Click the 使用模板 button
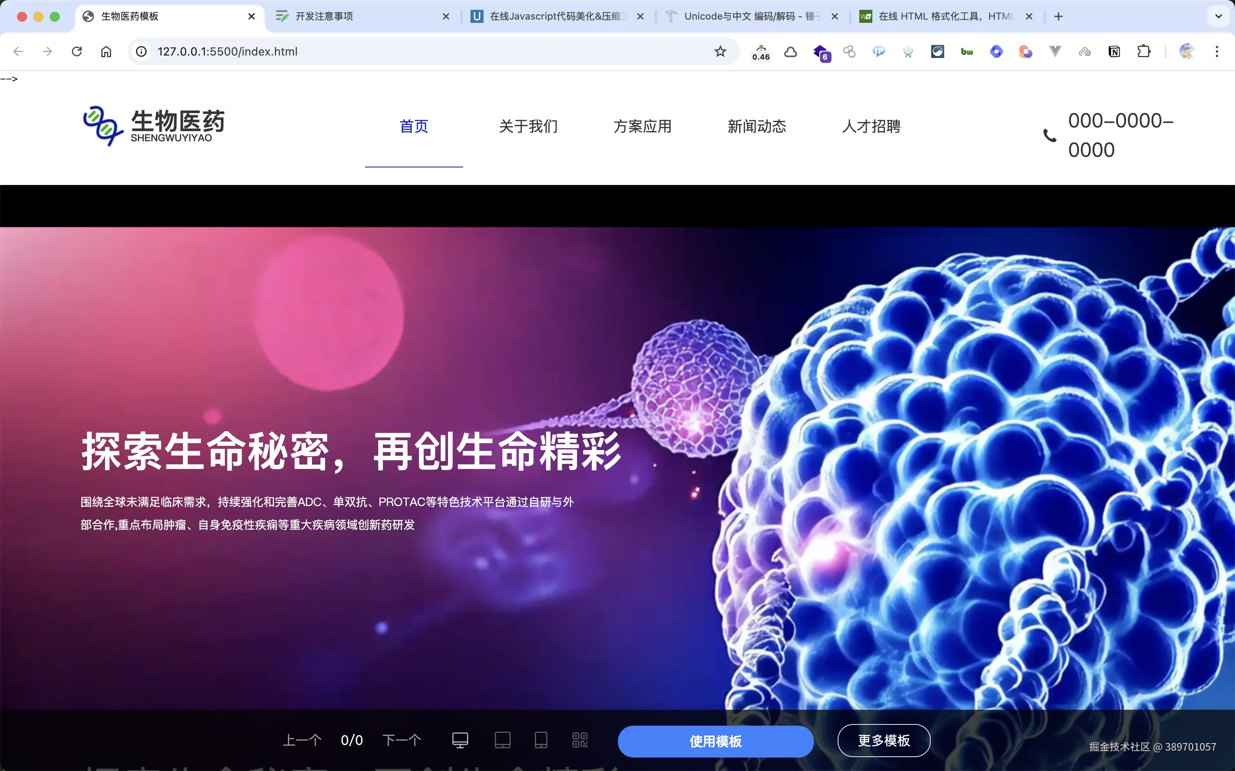 coord(716,740)
